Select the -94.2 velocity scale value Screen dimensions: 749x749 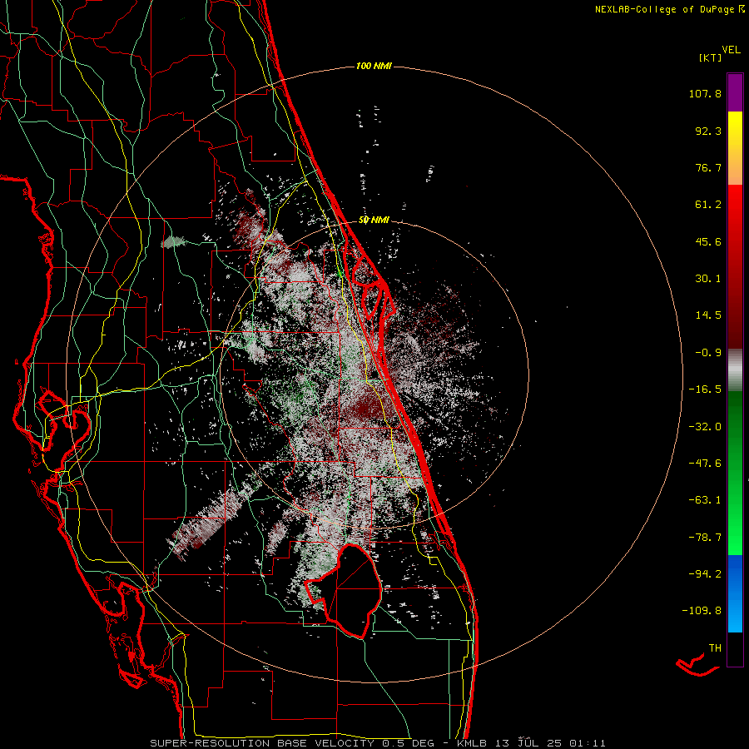click(705, 574)
